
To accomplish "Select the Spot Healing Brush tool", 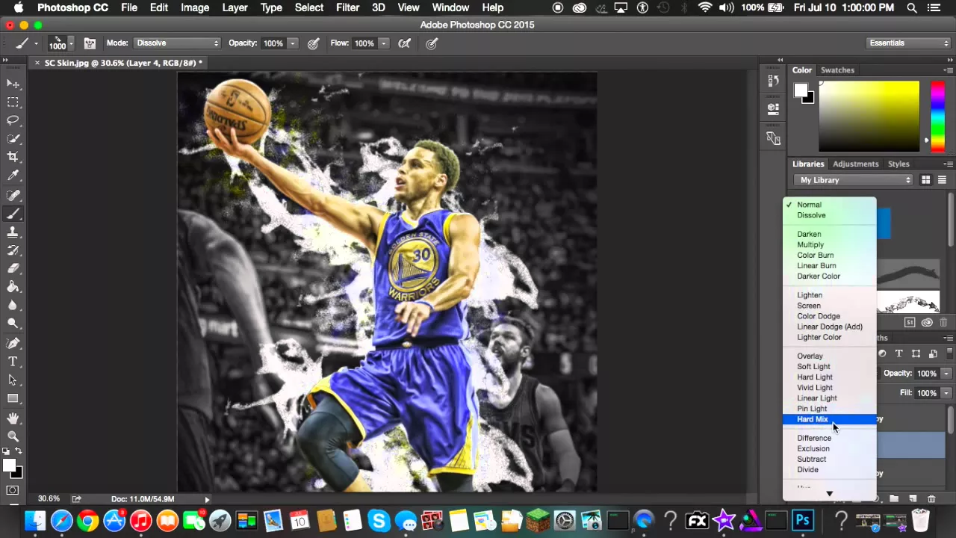I will point(13,196).
